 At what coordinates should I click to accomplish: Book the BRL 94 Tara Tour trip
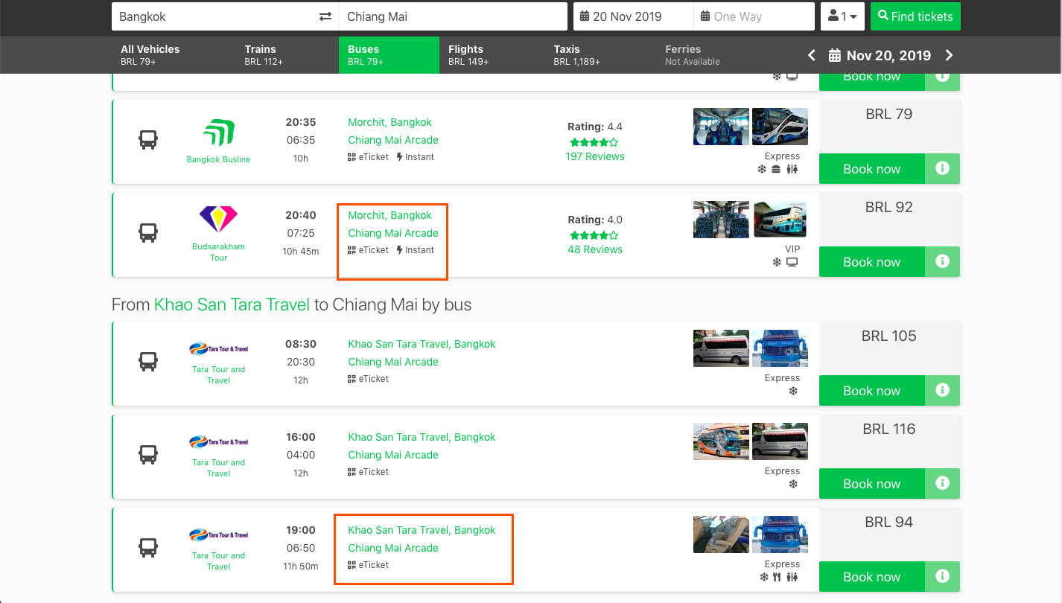click(871, 577)
